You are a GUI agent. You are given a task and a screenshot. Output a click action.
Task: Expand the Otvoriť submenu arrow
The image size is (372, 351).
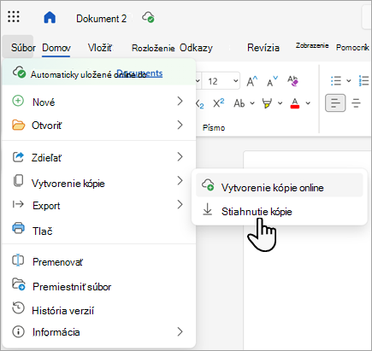[180, 125]
